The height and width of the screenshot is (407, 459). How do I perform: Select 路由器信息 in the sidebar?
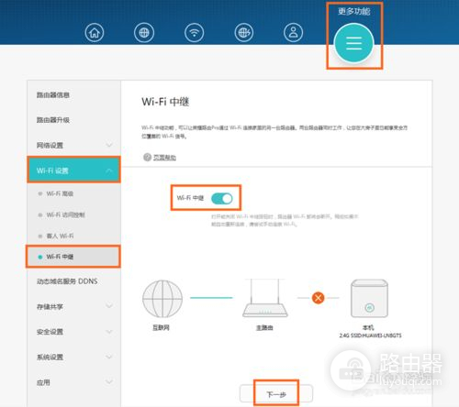(x=53, y=95)
